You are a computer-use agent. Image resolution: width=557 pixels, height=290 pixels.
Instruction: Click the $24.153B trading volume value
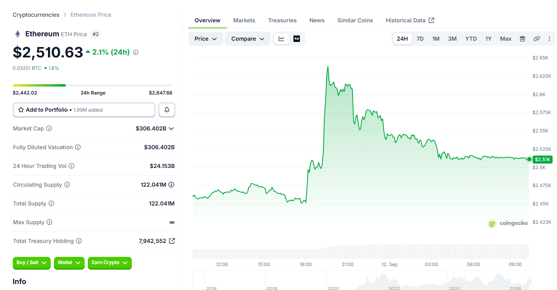pos(162,166)
